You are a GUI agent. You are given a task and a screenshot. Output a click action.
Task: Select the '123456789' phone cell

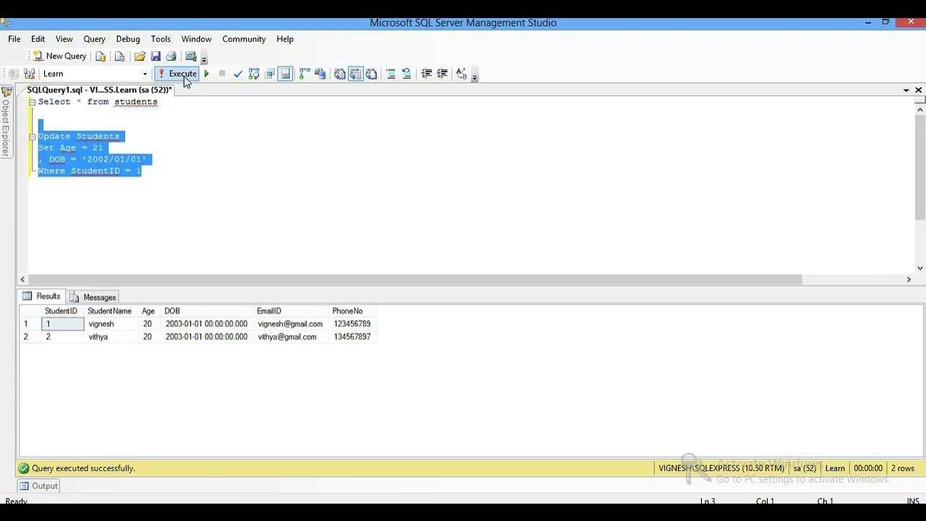pos(352,324)
